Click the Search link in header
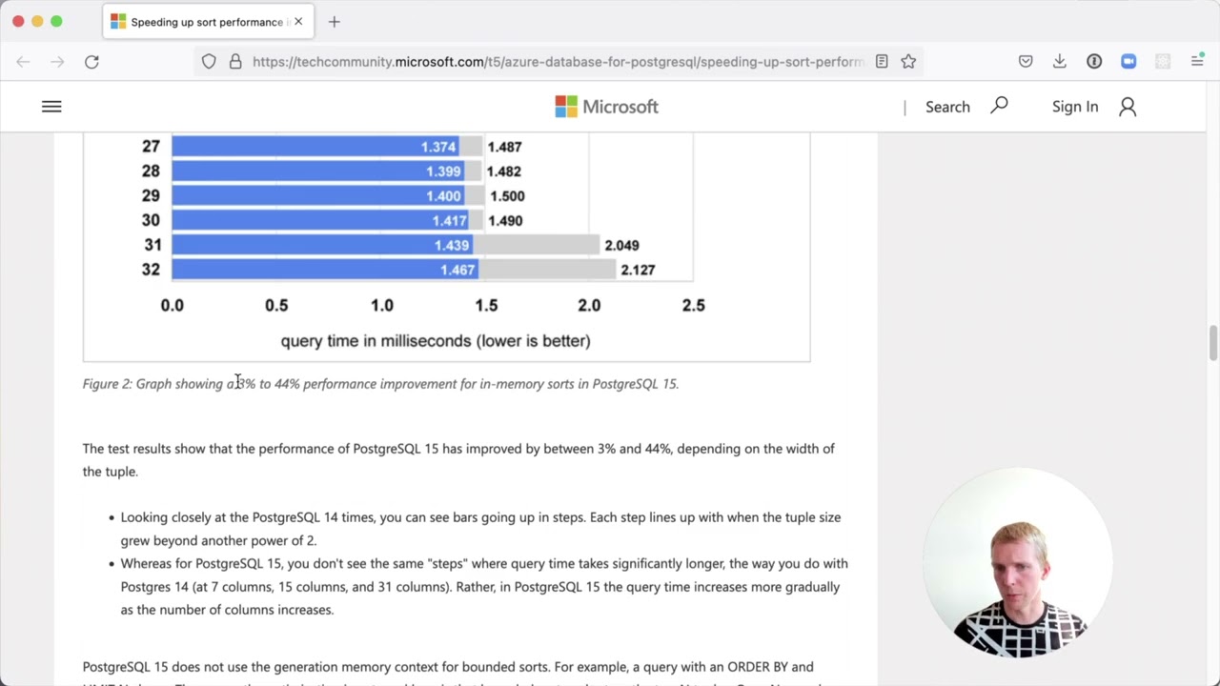1220x686 pixels. point(947,107)
